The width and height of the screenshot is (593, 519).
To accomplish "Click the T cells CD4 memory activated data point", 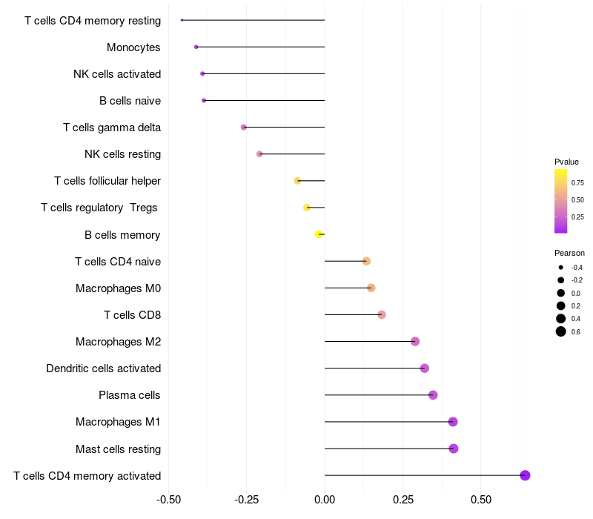I will pyautogui.click(x=525, y=475).
